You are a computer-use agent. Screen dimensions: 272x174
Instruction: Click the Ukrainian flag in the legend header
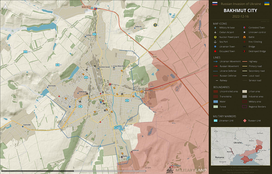[x=267, y=3]
